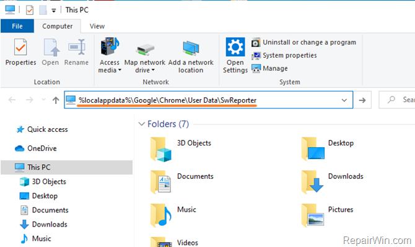Click the Go to arrow button
The height and width of the screenshot is (247, 415).
pyautogui.click(x=362, y=100)
